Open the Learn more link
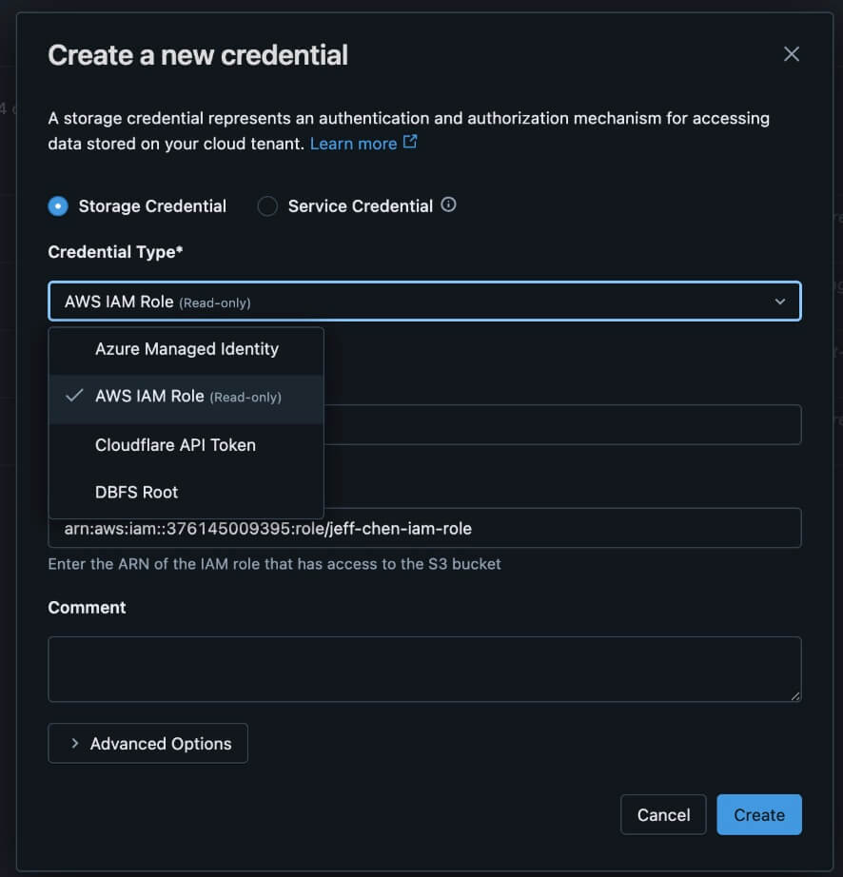 click(x=353, y=144)
